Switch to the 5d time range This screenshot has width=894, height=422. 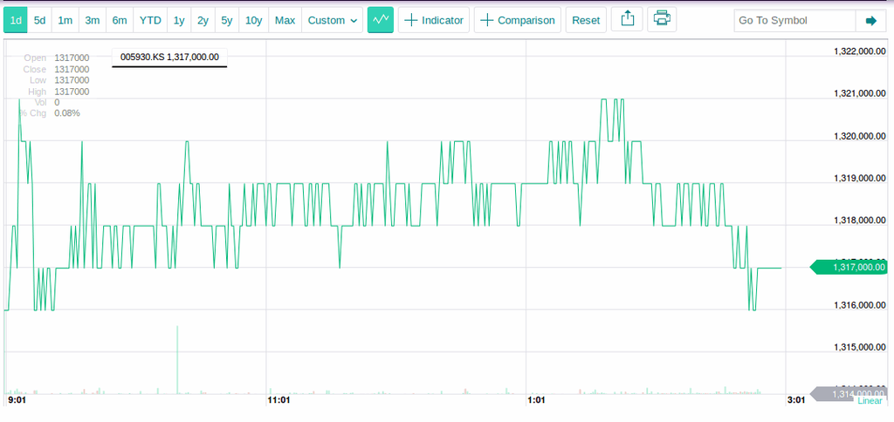click(x=39, y=20)
